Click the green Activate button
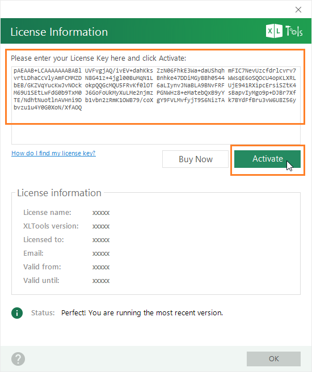Viewport: 312px width, 372px height. pyautogui.click(x=267, y=159)
